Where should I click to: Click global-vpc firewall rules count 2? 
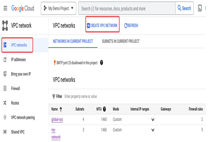202,119
